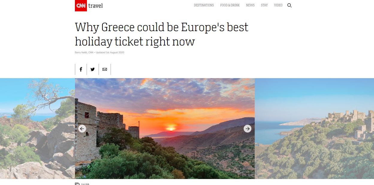The height and width of the screenshot is (185, 374).
Task: Click the travel label beside the logo
Action: [95, 6]
